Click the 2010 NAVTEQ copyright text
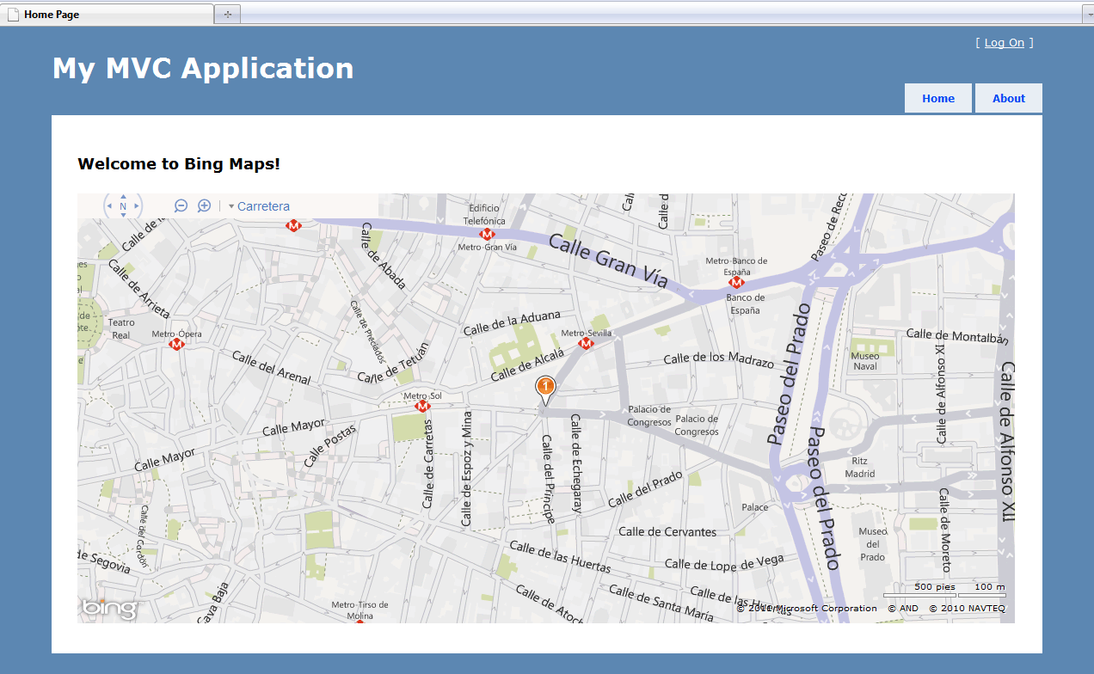 (x=967, y=608)
